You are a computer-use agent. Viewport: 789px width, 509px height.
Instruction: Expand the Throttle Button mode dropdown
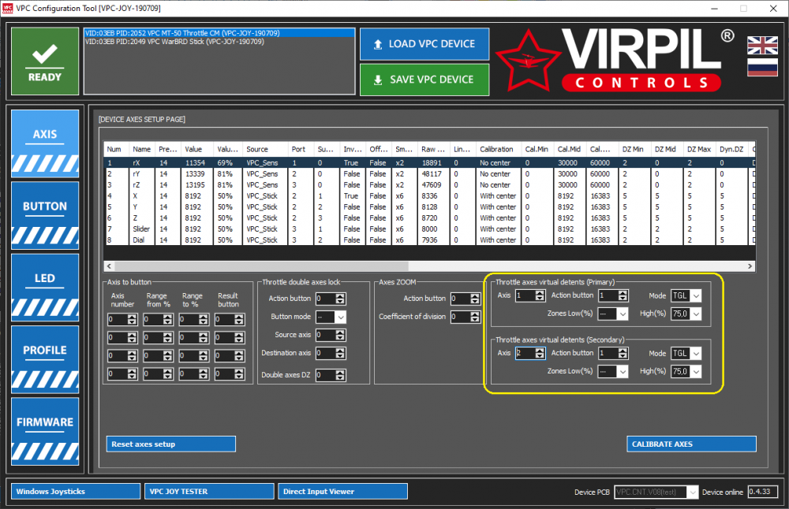point(331,317)
